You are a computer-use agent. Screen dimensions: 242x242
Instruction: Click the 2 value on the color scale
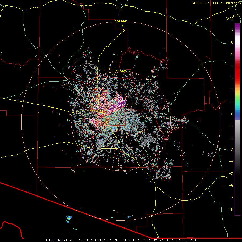pos(232,90)
